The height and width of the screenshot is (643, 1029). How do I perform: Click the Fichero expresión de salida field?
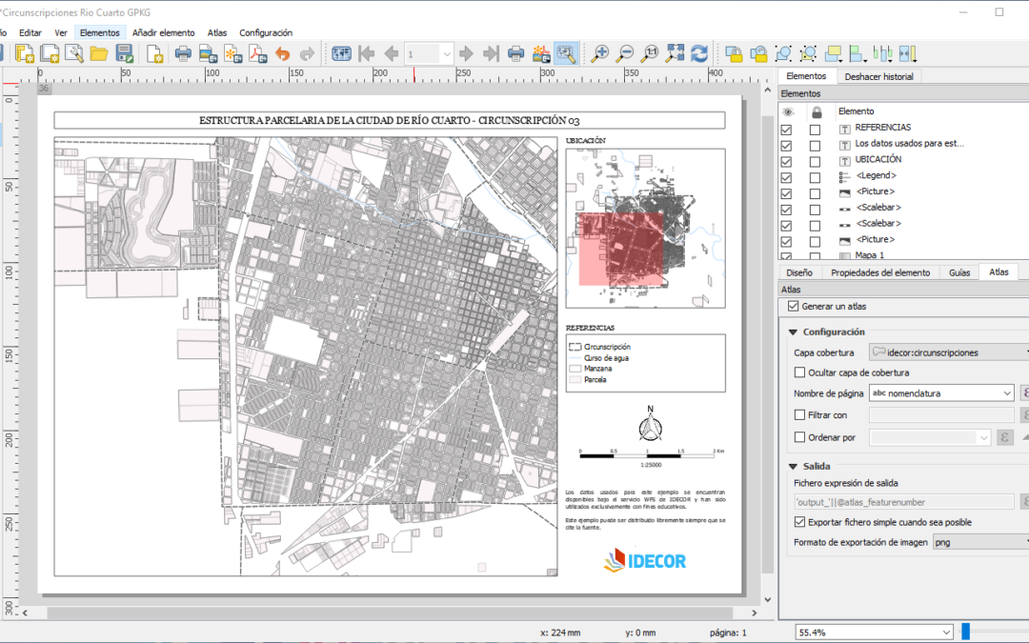[904, 502]
